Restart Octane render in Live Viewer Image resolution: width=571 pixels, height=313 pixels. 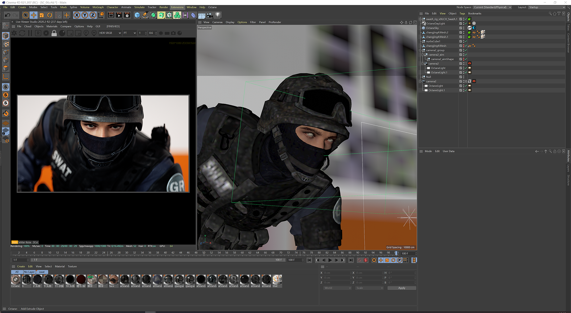[22, 33]
